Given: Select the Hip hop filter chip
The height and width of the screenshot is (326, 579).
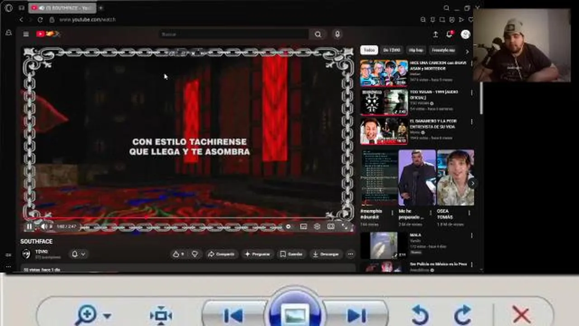Looking at the screenshot, I should tap(416, 50).
